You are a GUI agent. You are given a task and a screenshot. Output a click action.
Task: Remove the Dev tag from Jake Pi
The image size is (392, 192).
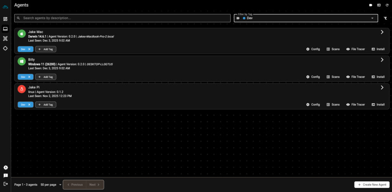tap(29, 105)
